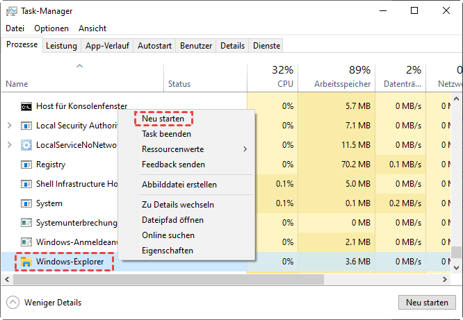
Task: Click the Local Security Authority process icon
Action: point(26,126)
